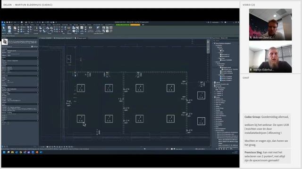Open the Windows Start menu
Viewport: 302px width, 169px height.
[4, 152]
